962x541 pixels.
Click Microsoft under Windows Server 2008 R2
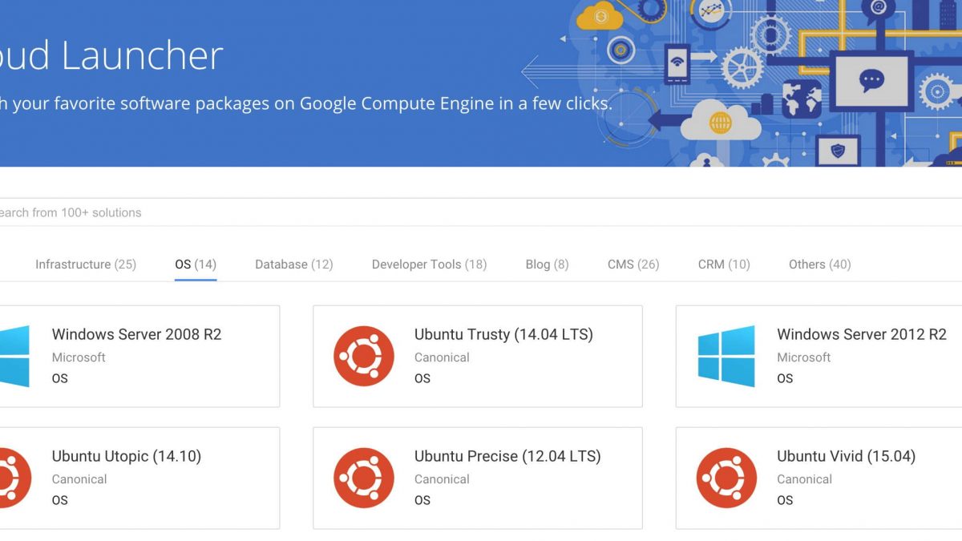[79, 357]
